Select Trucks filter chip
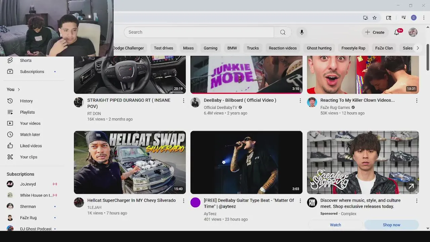Viewport: 430px width, 242px height. [x=253, y=48]
